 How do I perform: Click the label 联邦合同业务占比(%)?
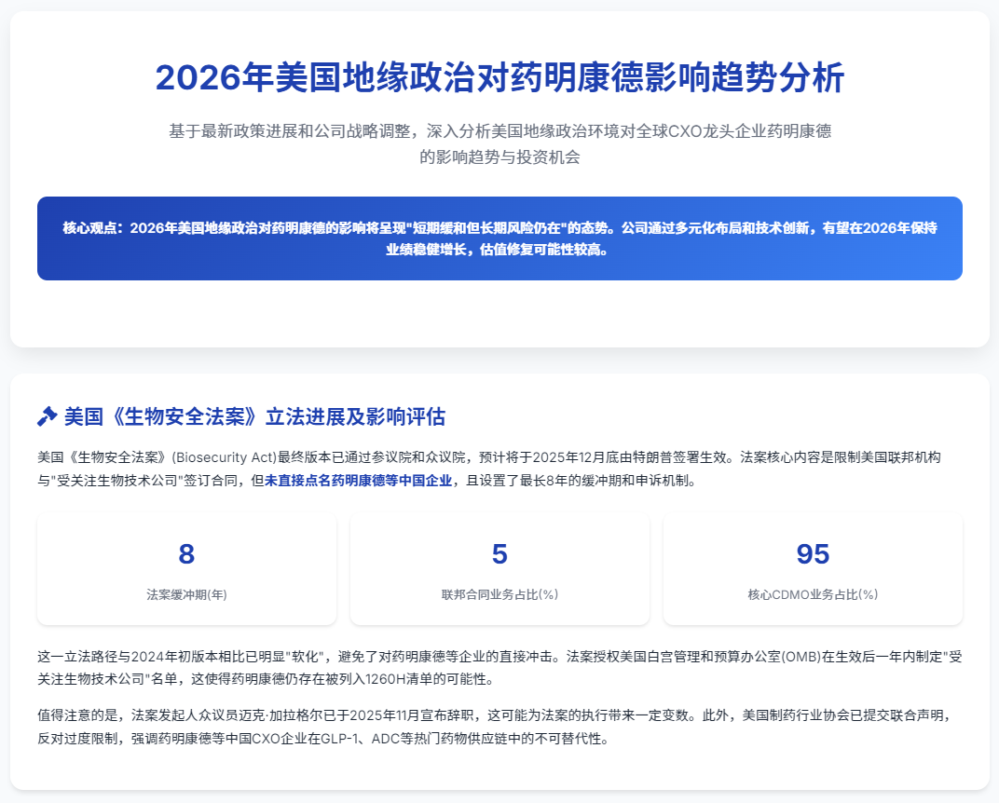click(499, 594)
